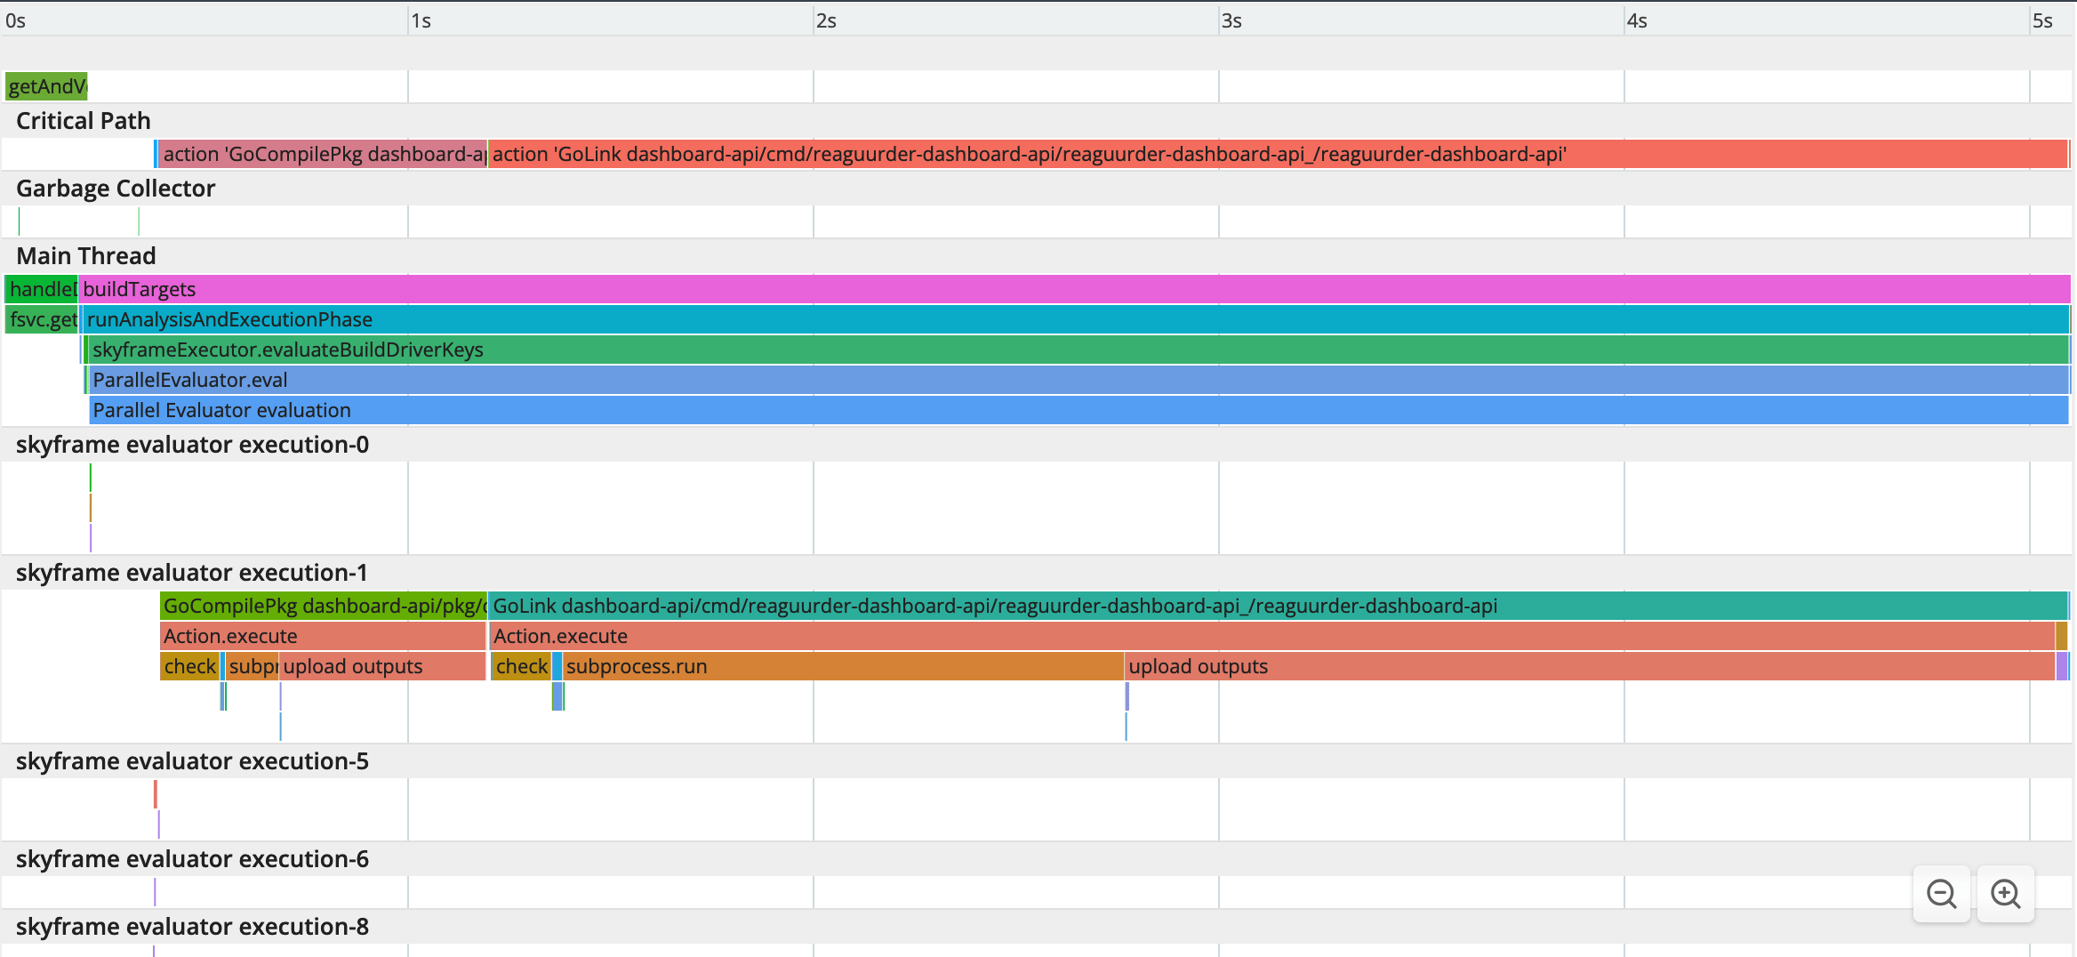
Task: Click the 4s marker on the time ruler
Action: click(x=1637, y=20)
